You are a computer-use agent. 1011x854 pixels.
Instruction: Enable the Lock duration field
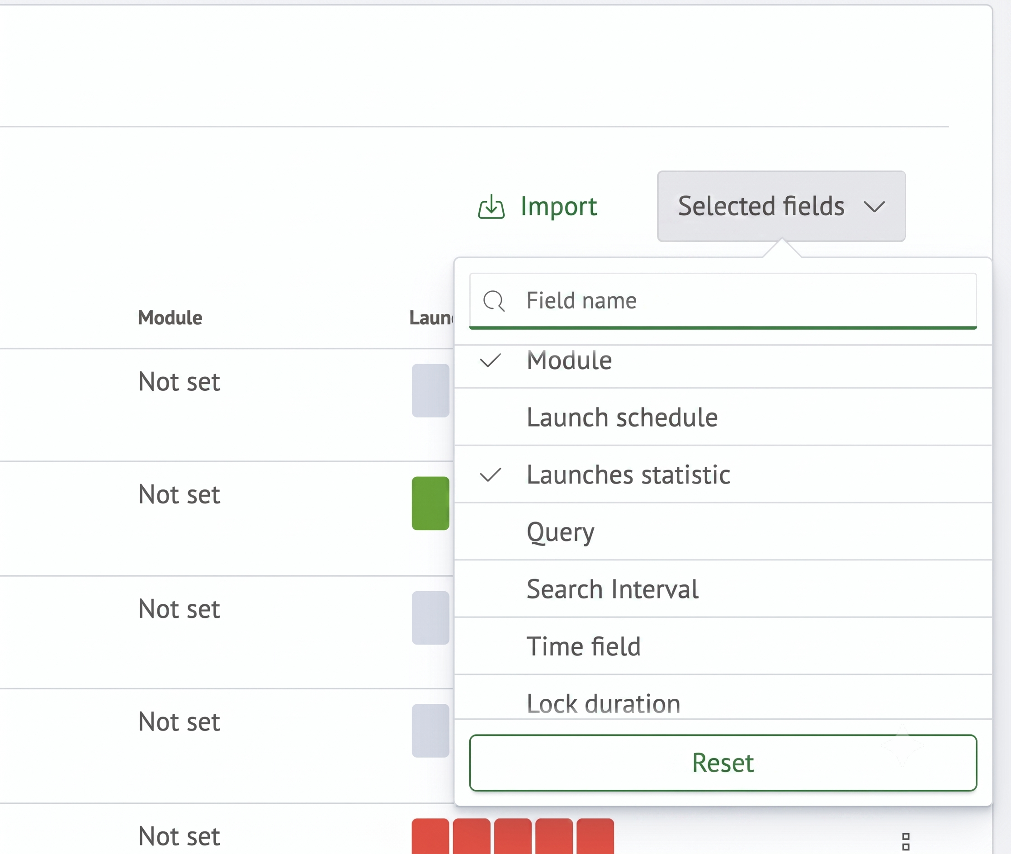(723, 697)
